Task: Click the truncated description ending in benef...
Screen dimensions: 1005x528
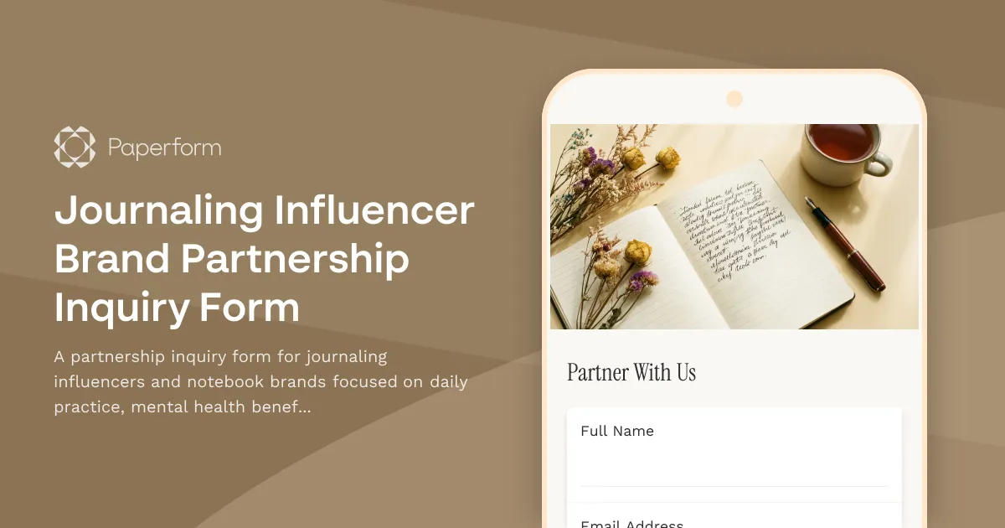Action: (x=260, y=381)
